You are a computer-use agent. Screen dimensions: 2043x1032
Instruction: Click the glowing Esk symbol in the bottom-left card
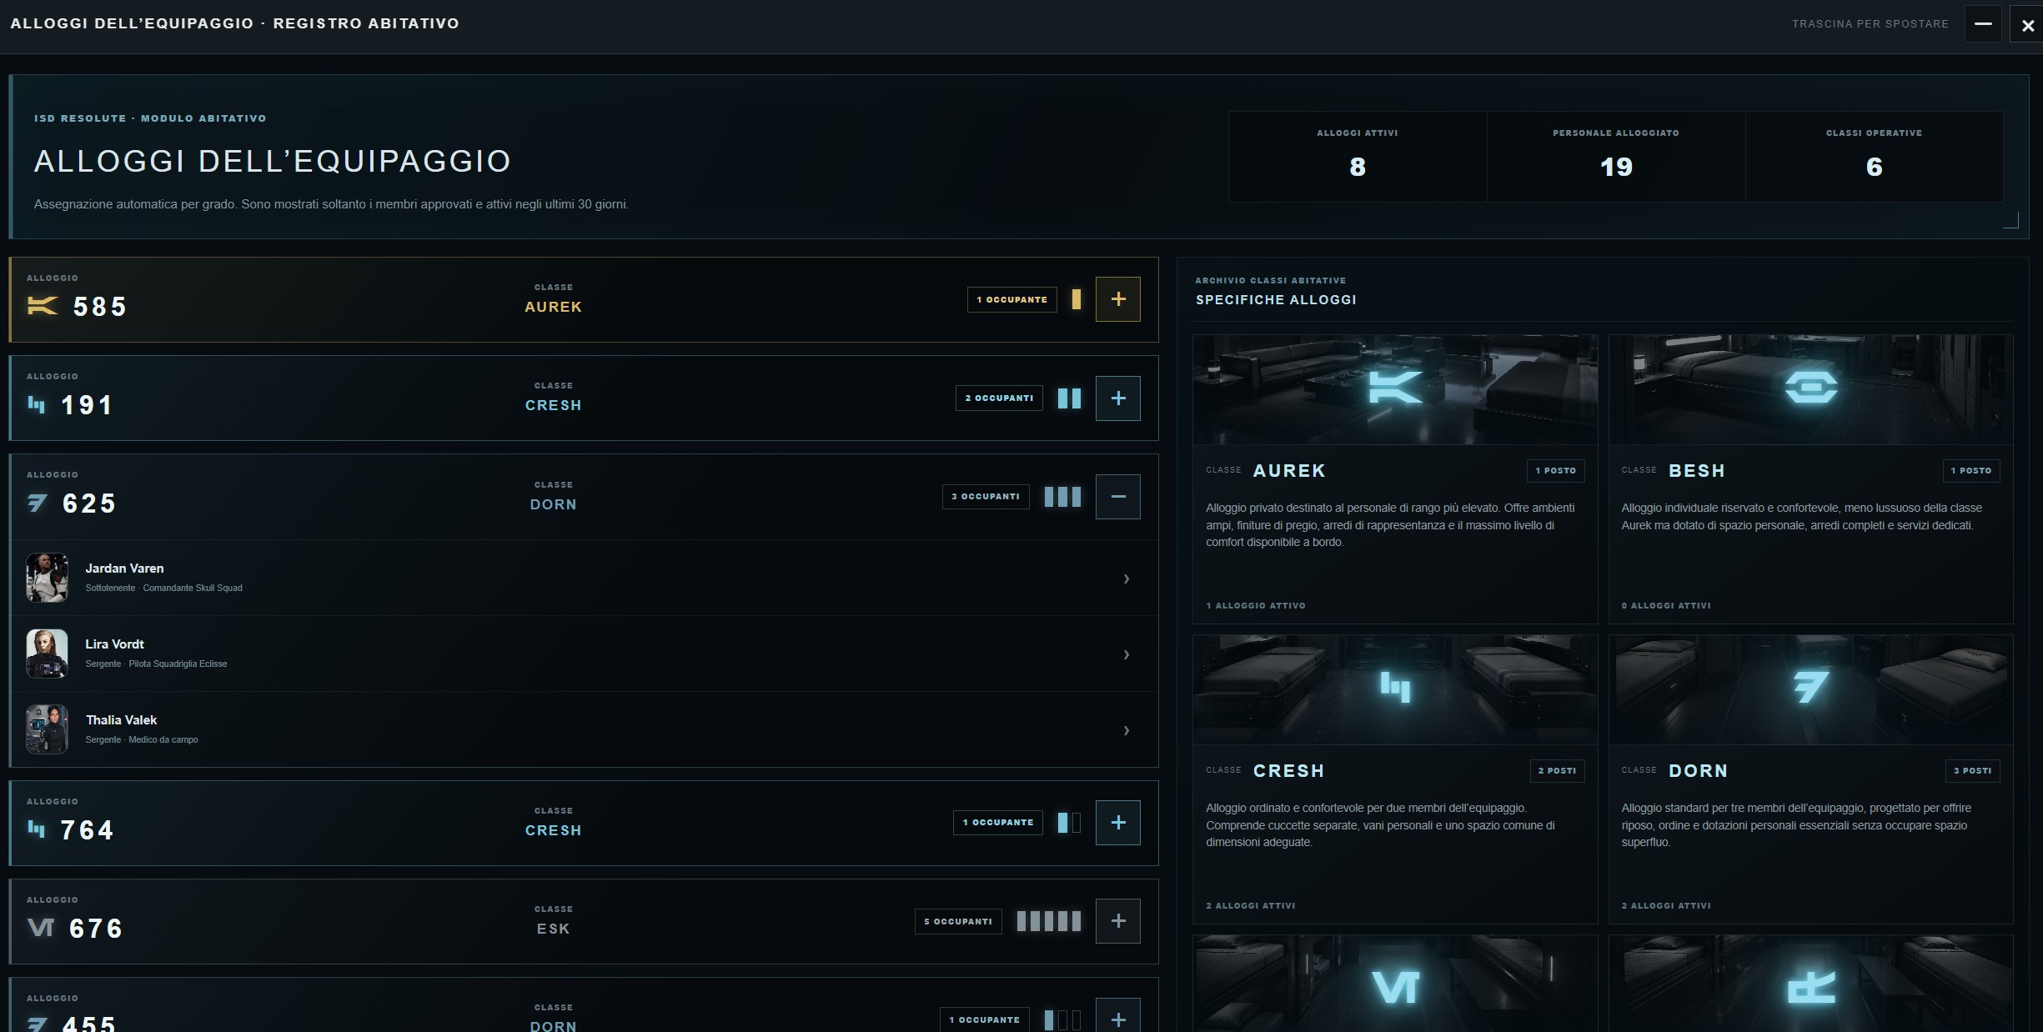[1395, 988]
